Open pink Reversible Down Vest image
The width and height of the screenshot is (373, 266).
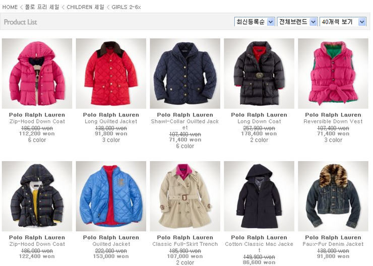tap(333, 74)
